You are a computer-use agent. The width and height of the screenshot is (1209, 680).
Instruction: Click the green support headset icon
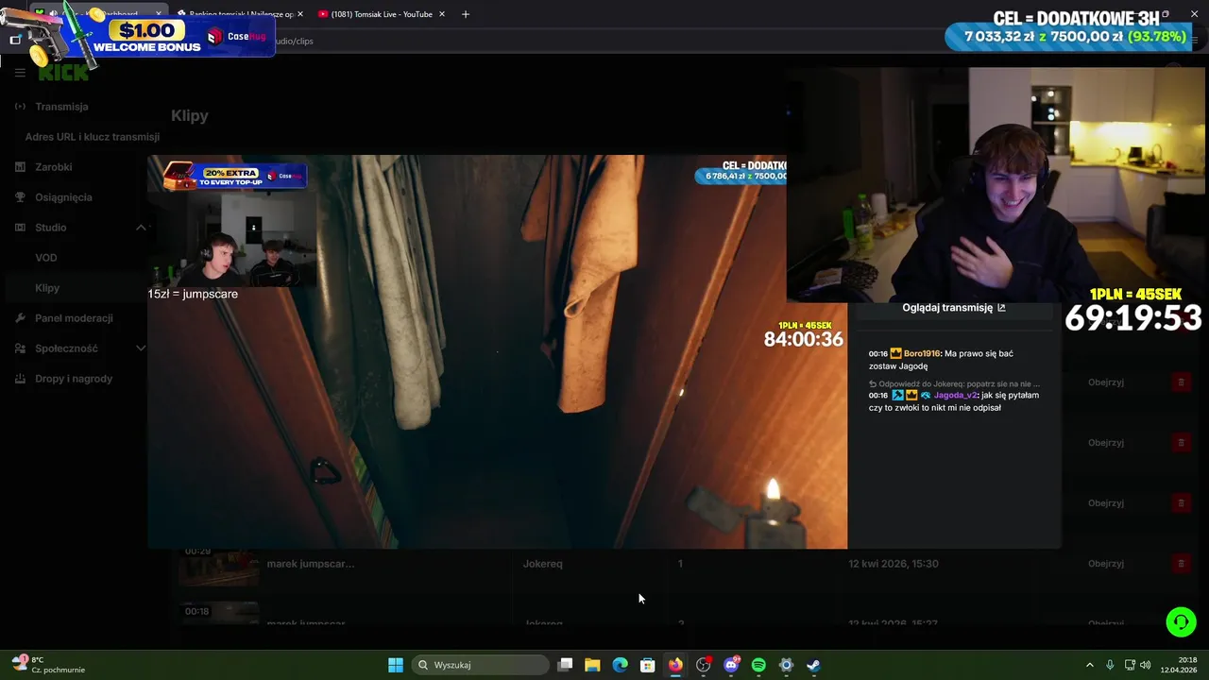1181,622
